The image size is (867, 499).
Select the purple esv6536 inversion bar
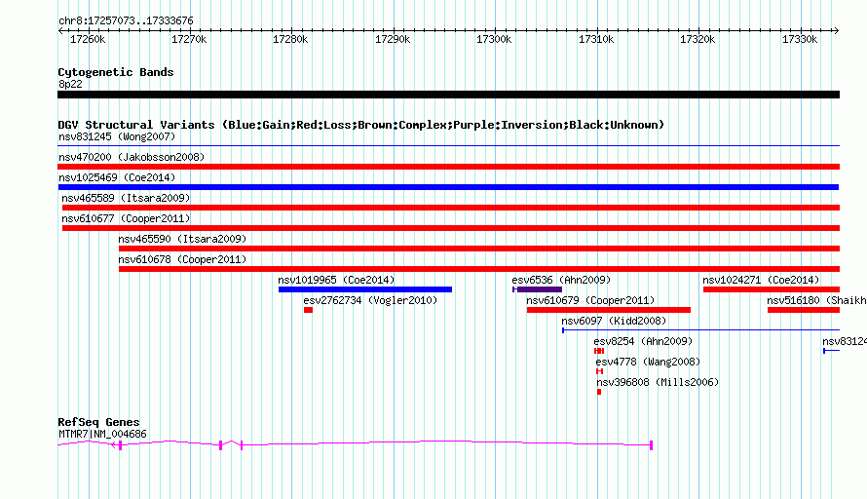[538, 289]
